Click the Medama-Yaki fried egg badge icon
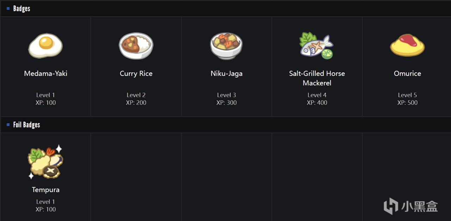 [45, 46]
